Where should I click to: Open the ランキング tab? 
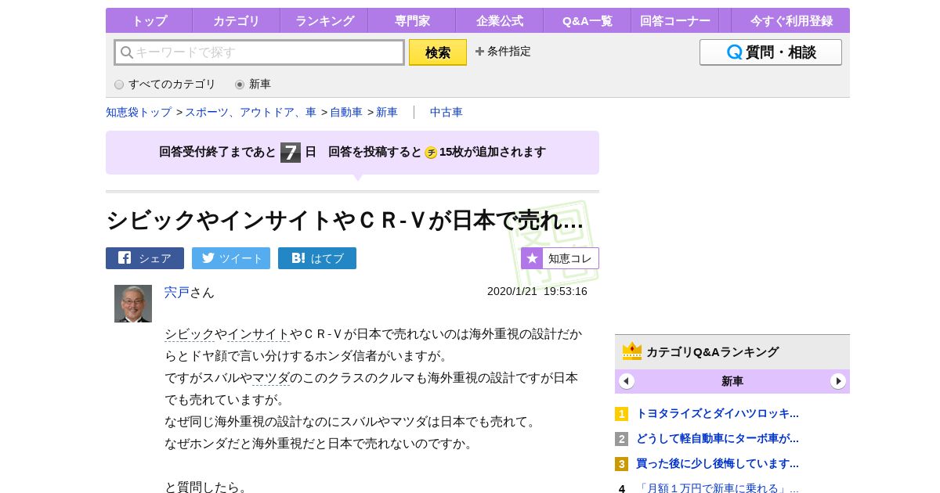(x=324, y=21)
